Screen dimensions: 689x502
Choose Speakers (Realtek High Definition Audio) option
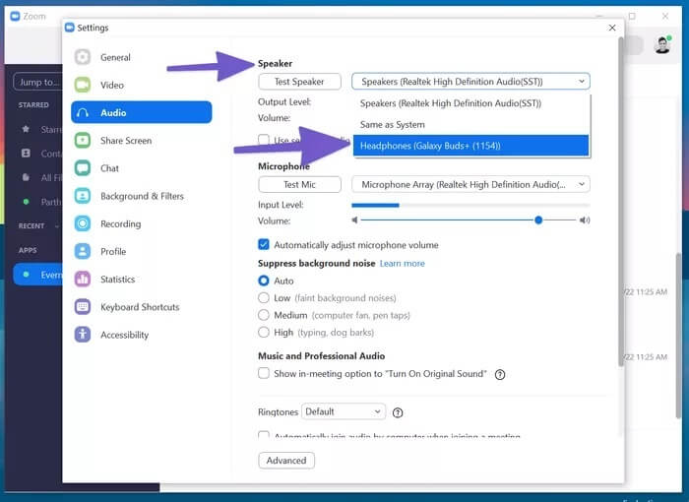(471, 103)
